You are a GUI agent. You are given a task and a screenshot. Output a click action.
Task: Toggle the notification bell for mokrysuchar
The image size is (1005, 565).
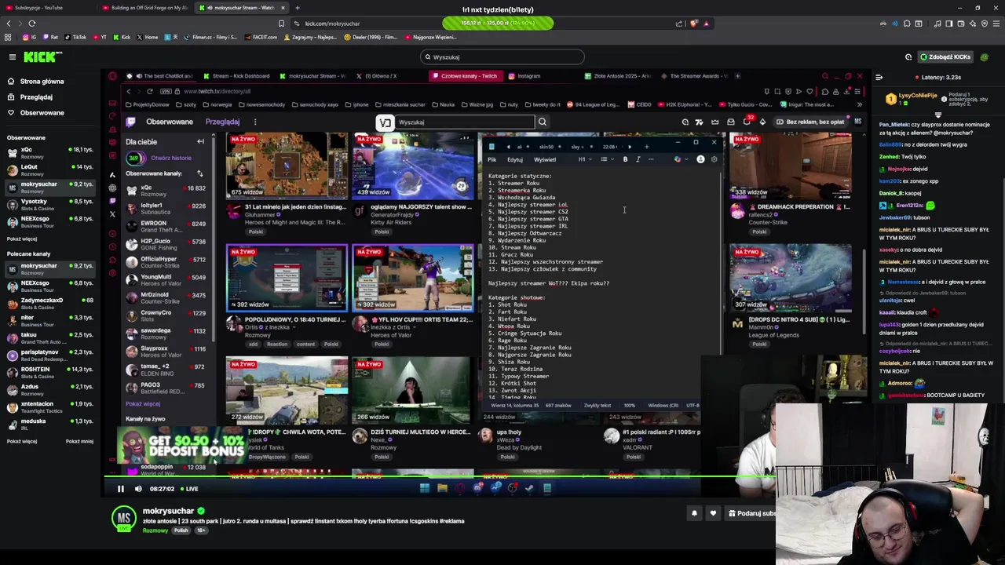(x=694, y=513)
